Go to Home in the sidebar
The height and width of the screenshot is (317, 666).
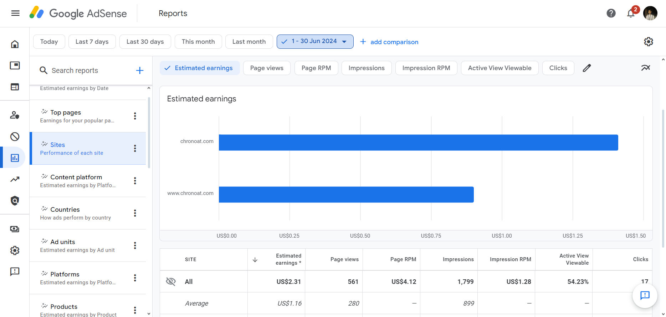point(15,44)
